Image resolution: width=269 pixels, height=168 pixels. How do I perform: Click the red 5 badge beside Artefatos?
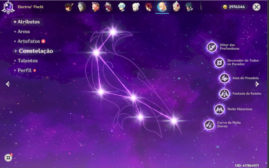(43, 41)
